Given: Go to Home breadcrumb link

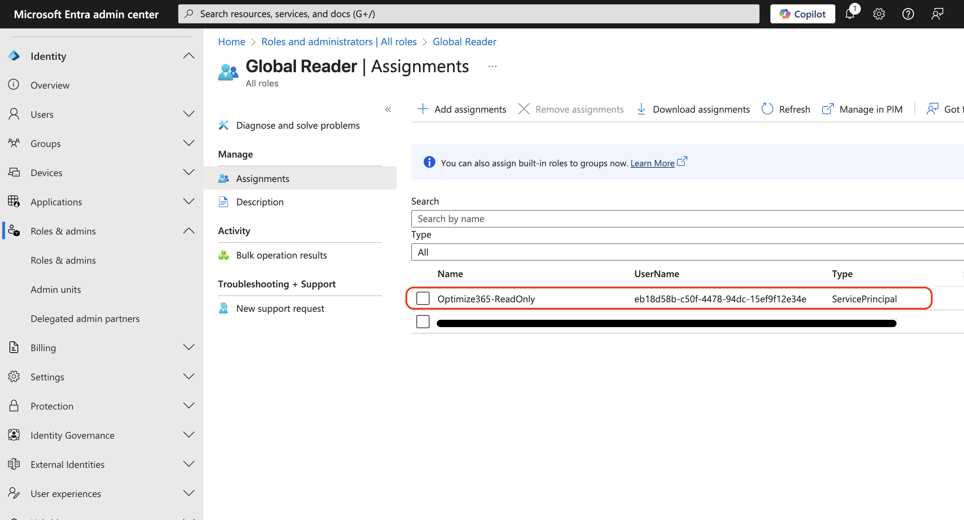Looking at the screenshot, I should 232,42.
